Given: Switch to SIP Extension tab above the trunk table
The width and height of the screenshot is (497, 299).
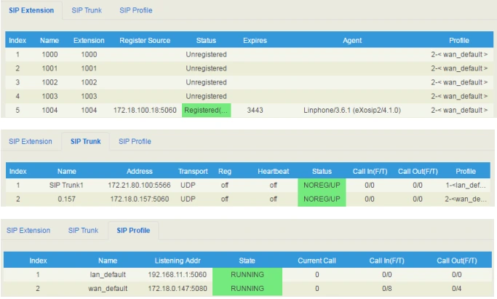Looking at the screenshot, I should [x=30, y=141].
